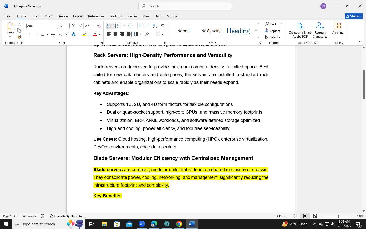Screen dimensions: 366x229
Task: Switch to the Layout tab
Action: [x=78, y=16]
